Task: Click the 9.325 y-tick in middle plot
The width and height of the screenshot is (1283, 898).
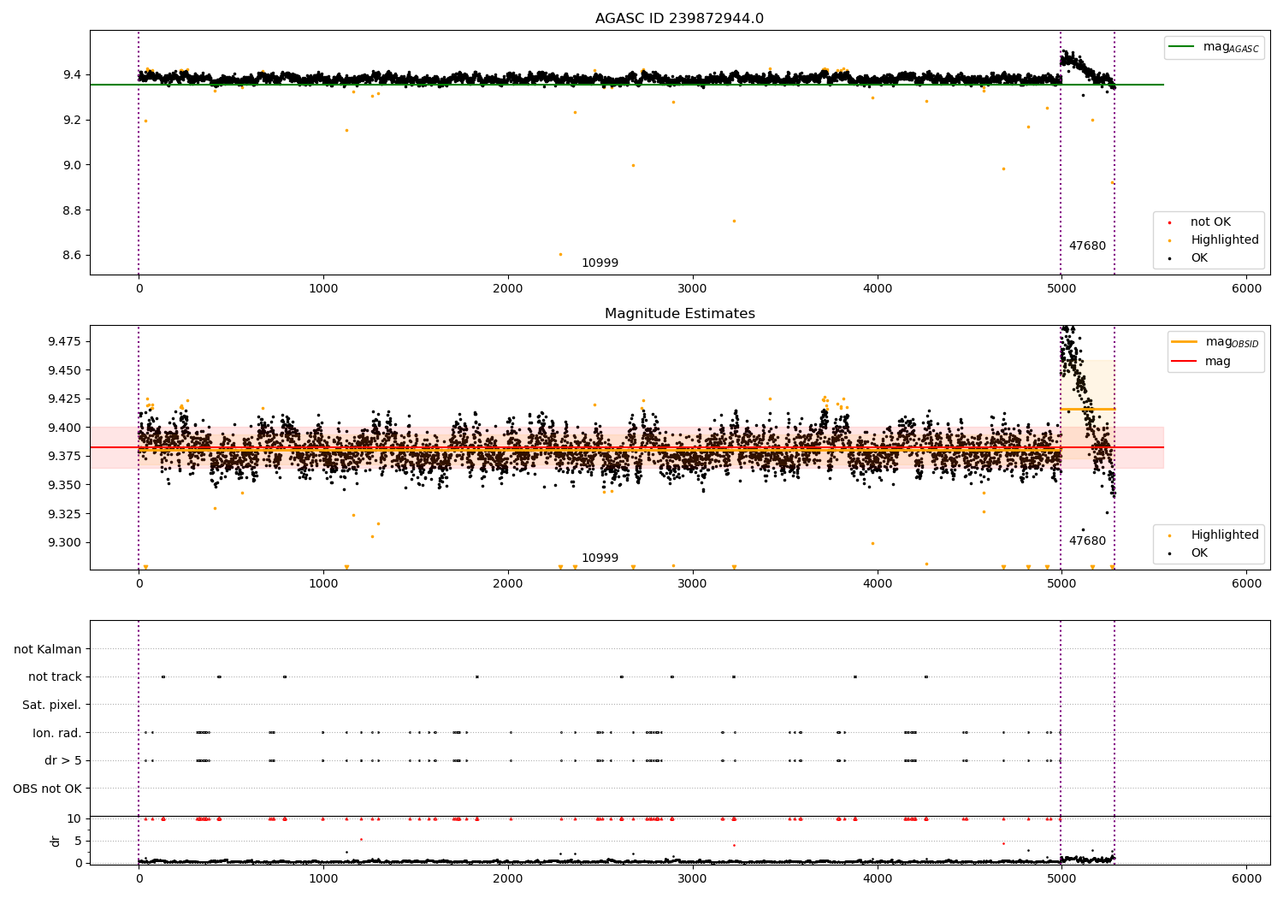Action: pos(65,514)
